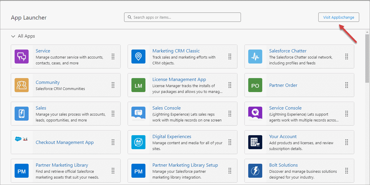This screenshot has width=370, height=185.
Task: Click the Sales app phone icon
Action: point(22,114)
